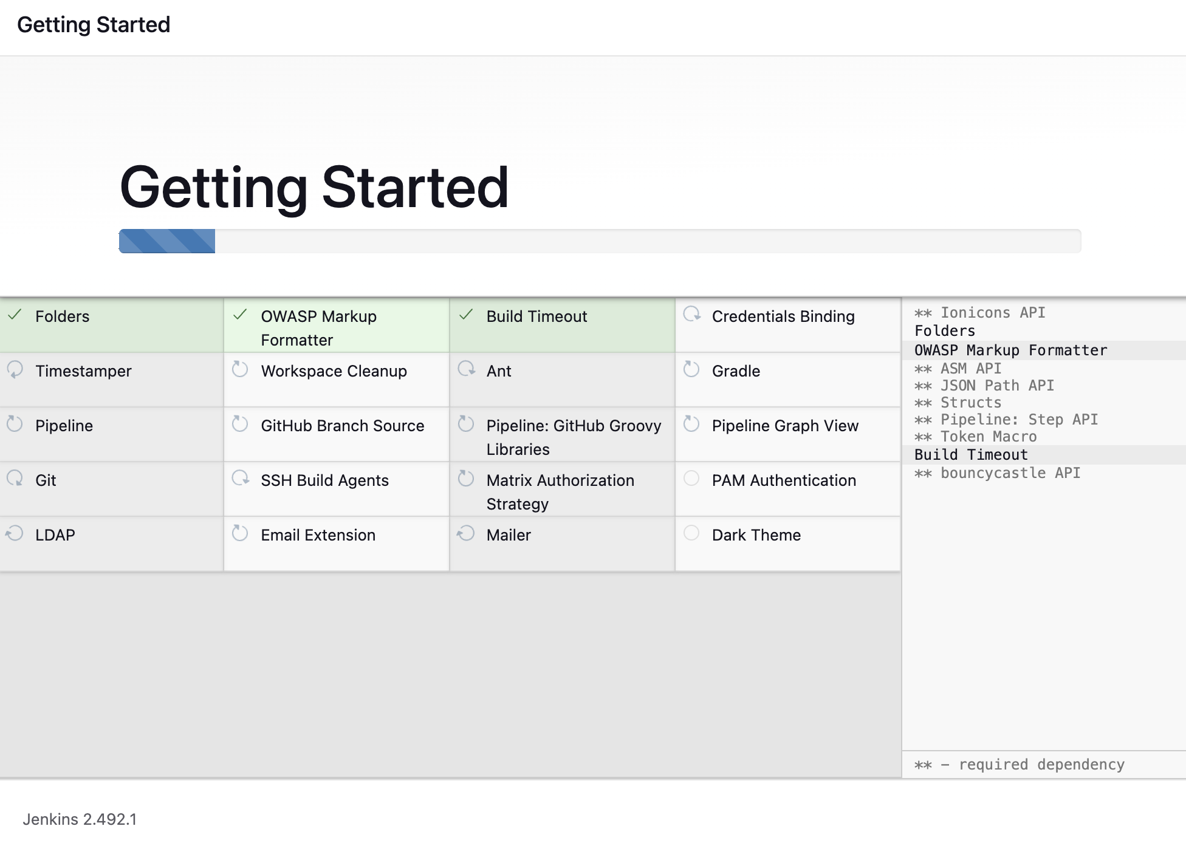Click '** bouncycastle API' log line
1186x843 pixels.
point(997,473)
